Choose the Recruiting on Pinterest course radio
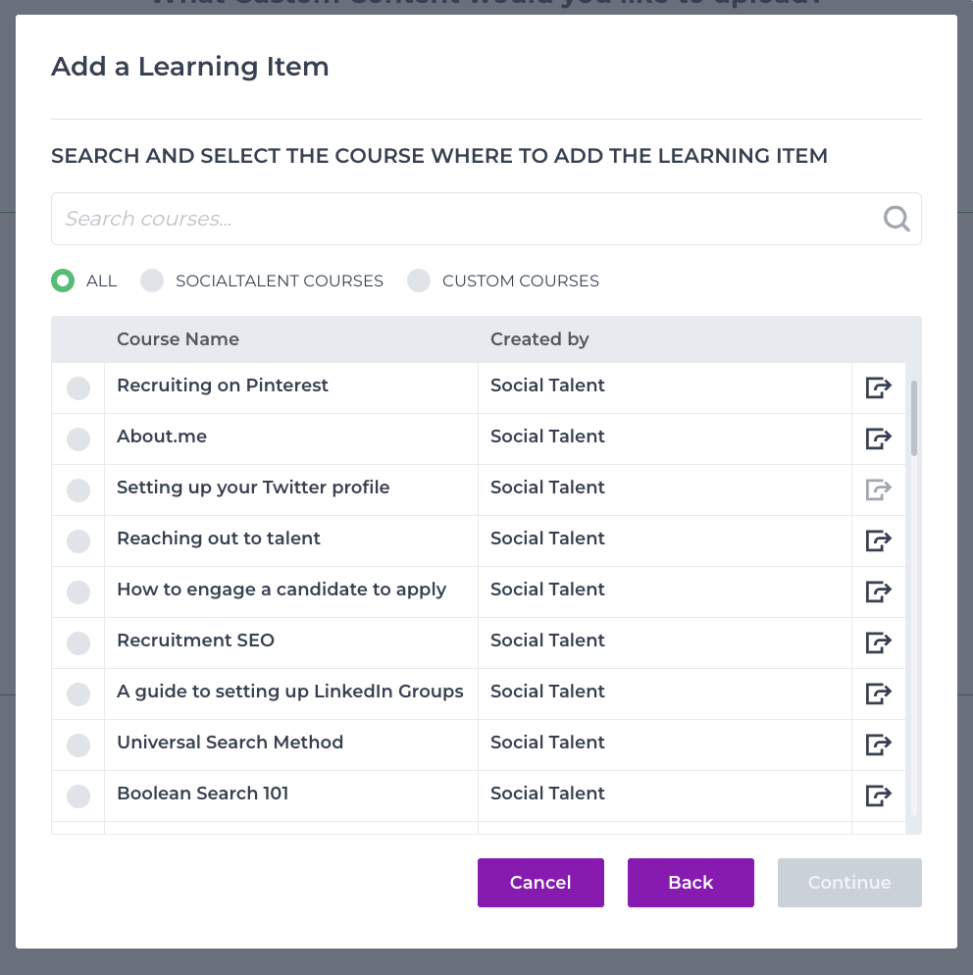Image resolution: width=973 pixels, height=975 pixels. [78, 388]
